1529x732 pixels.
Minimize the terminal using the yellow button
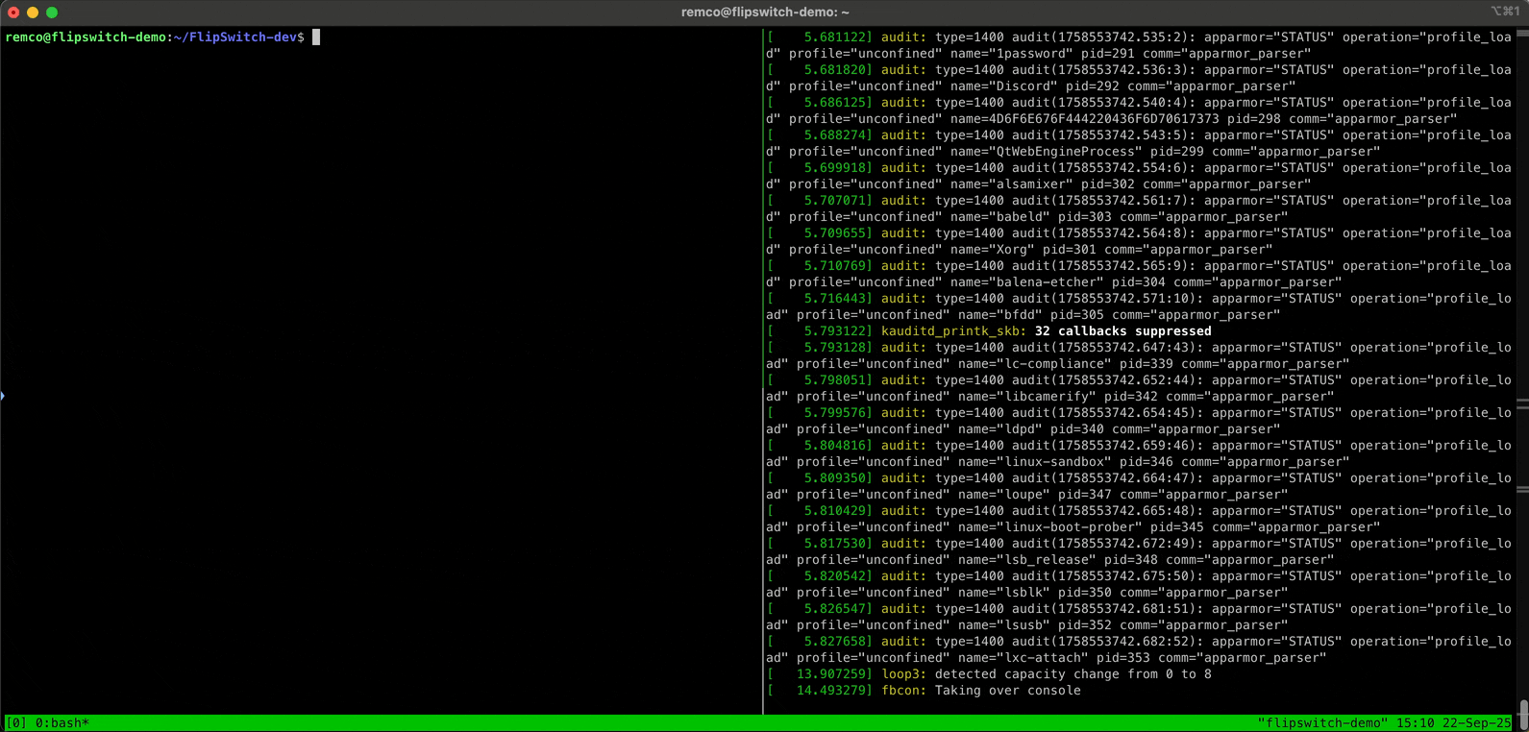[x=33, y=12]
